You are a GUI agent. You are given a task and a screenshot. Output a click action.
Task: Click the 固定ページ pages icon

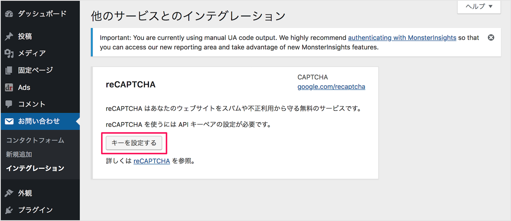(9, 70)
